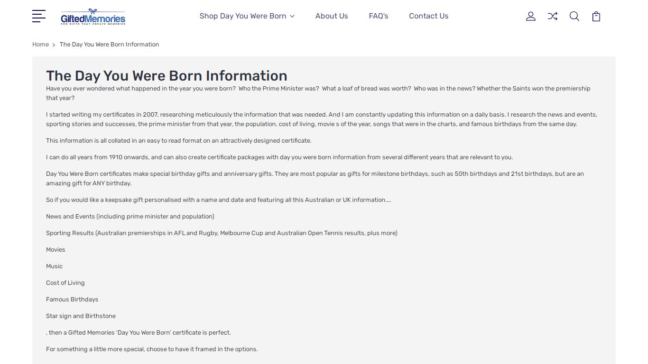Open the user account icon
648x364 pixels.
pyautogui.click(x=531, y=16)
